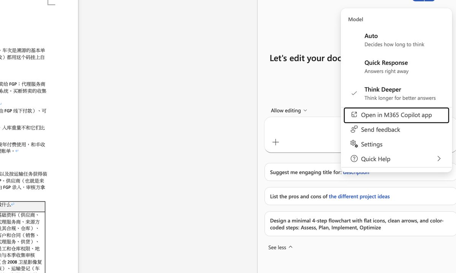
Task: Expand the Quick Help submenu
Action: (x=396, y=159)
